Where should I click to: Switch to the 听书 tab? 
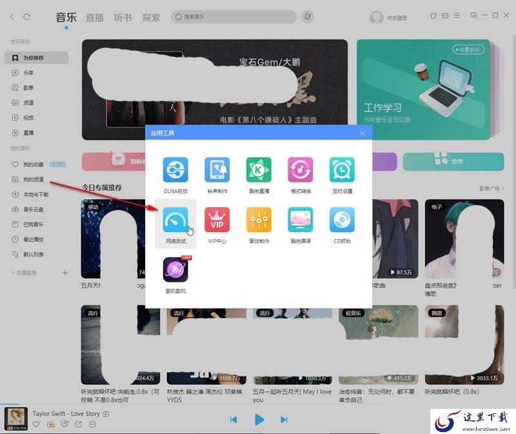pos(123,17)
